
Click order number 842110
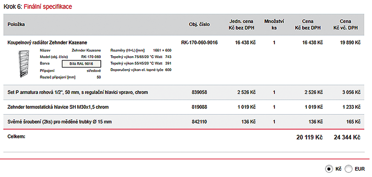coord(199,122)
